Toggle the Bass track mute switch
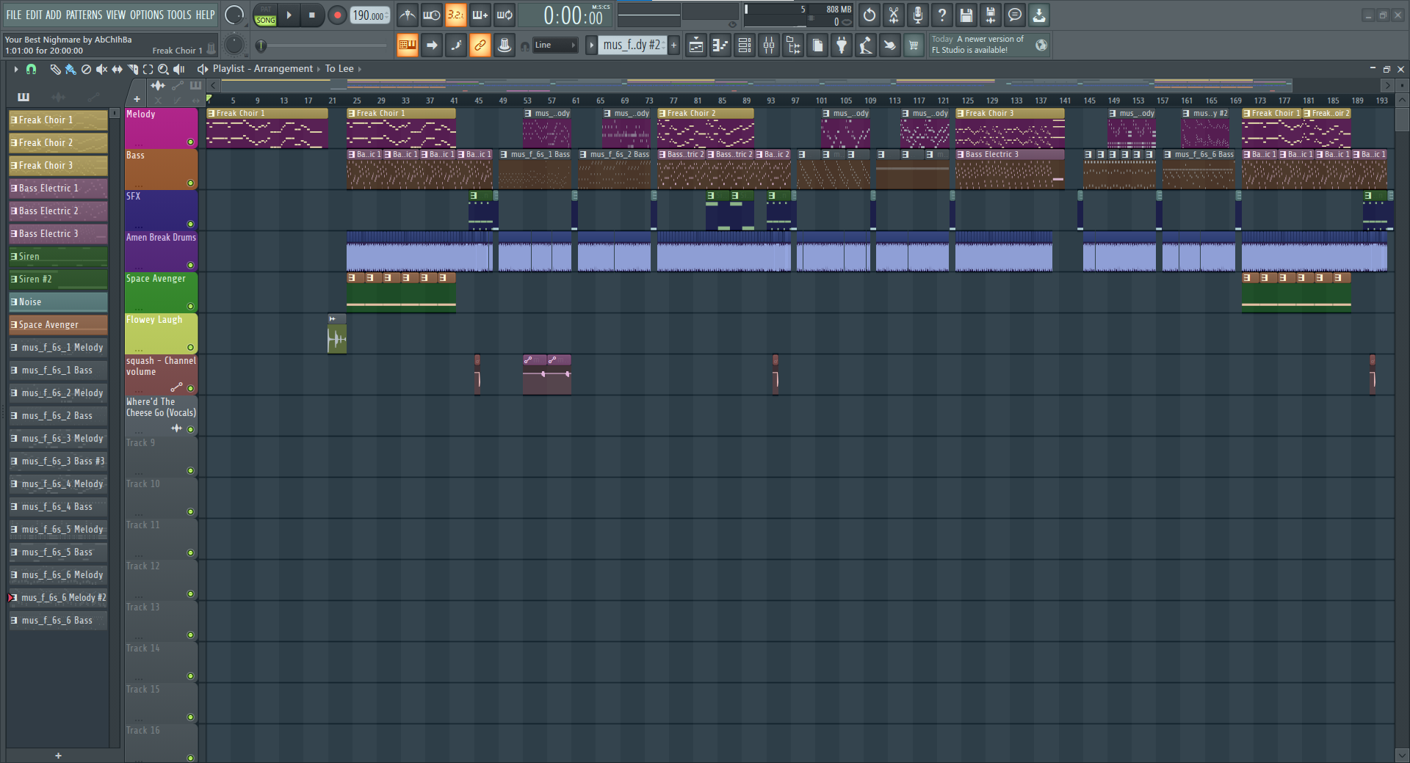The image size is (1410, 763). coord(190,183)
